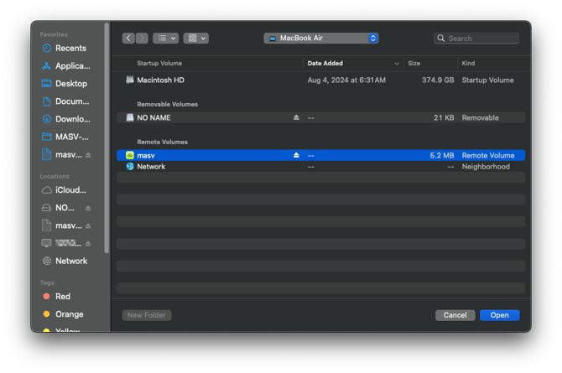Select the Macintosh HD row name
This screenshot has width=562, height=373.
[160, 80]
